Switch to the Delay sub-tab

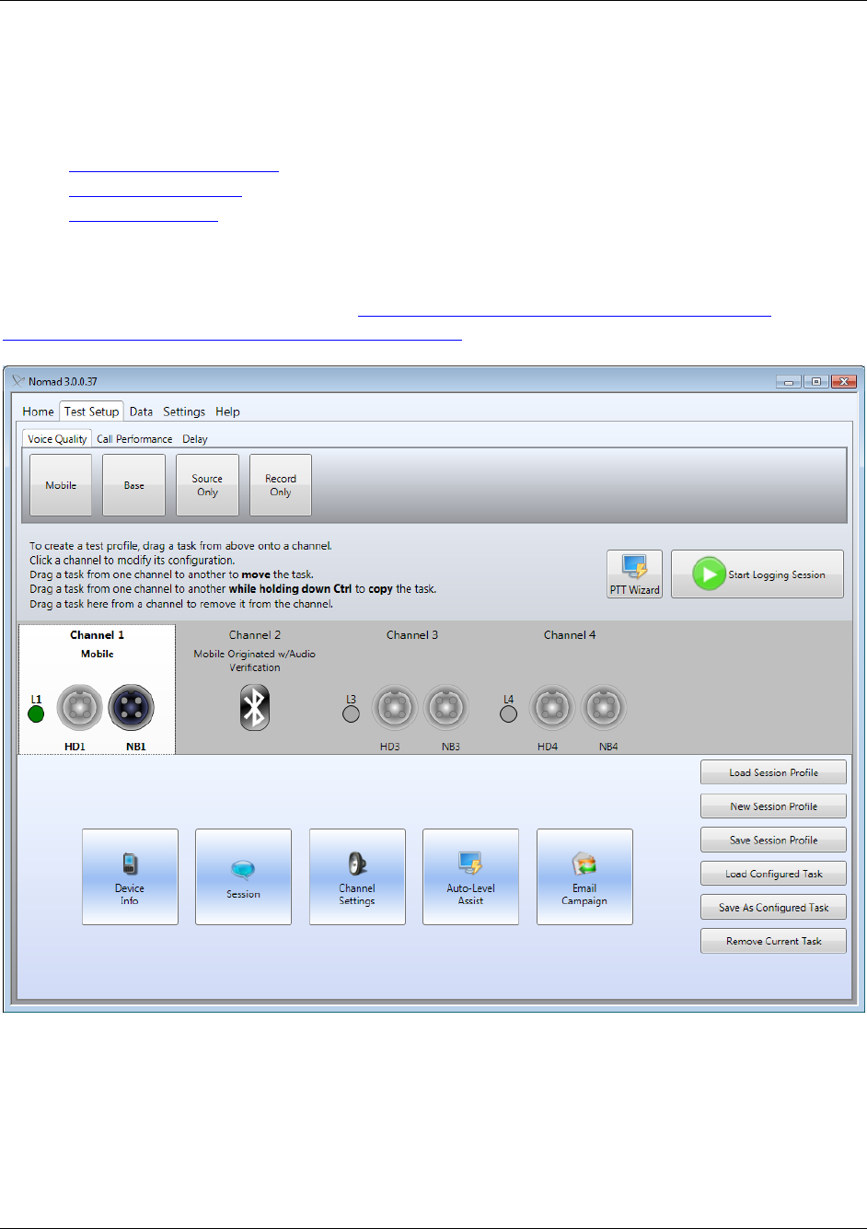point(195,439)
